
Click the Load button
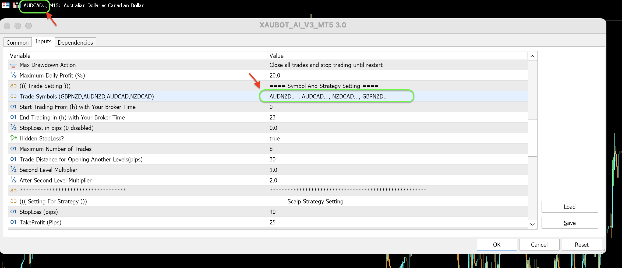570,207
